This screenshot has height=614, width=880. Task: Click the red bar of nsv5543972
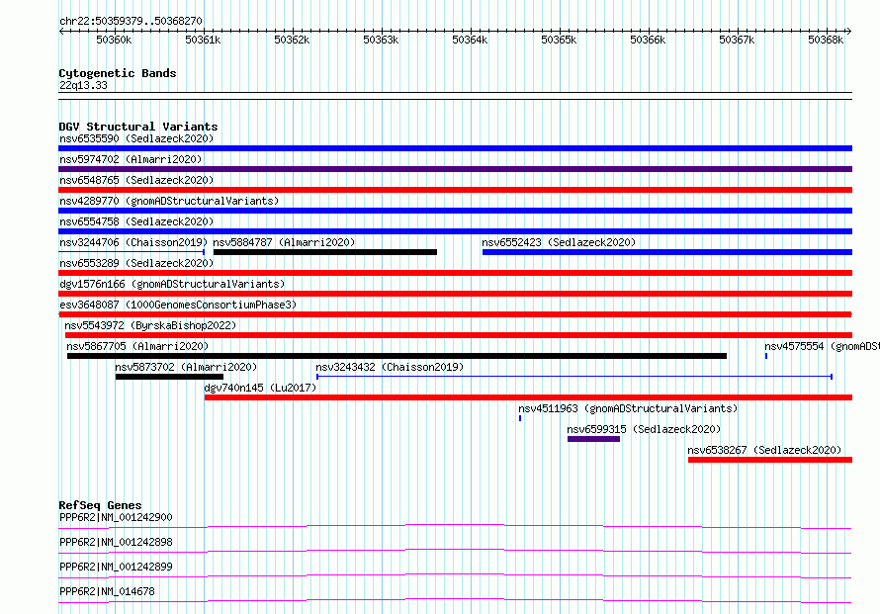pyautogui.click(x=459, y=335)
